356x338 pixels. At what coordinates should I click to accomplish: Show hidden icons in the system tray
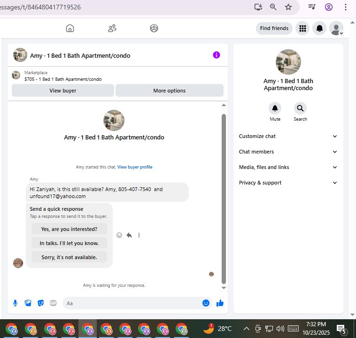coord(247,329)
